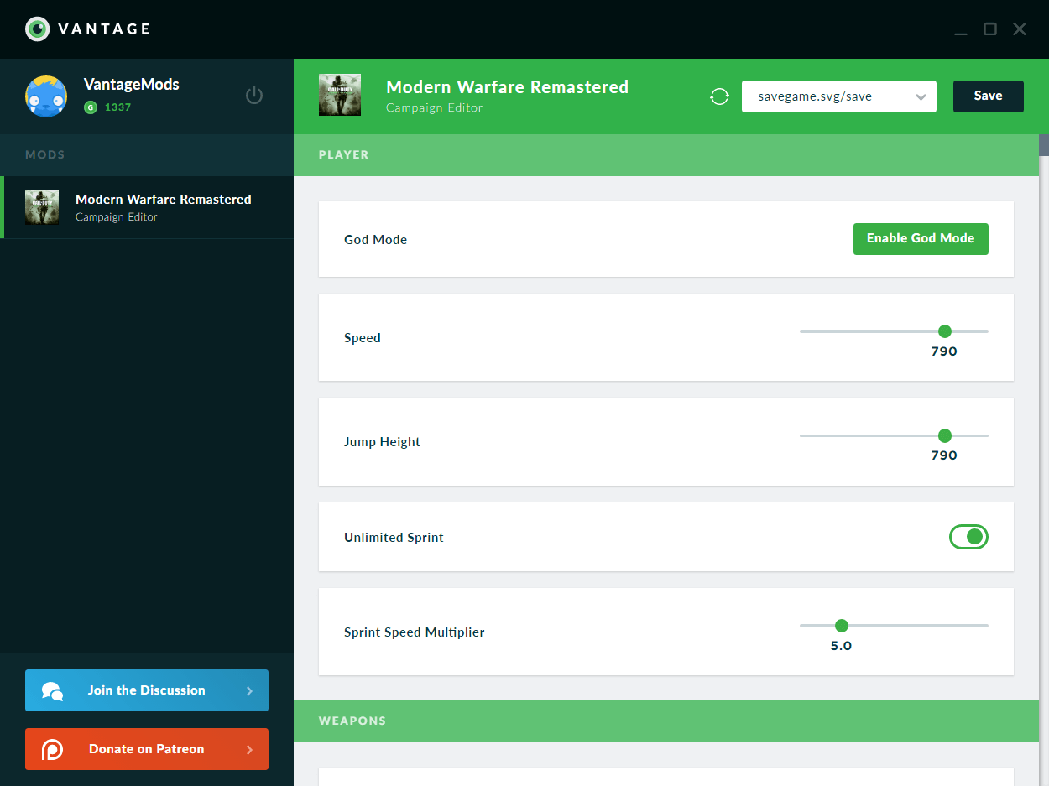Click the Patreon logo icon
Viewport: 1049px width, 786px height.
[x=52, y=749]
